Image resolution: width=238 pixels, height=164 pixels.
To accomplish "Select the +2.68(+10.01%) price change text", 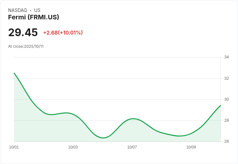I will pyautogui.click(x=63, y=33).
